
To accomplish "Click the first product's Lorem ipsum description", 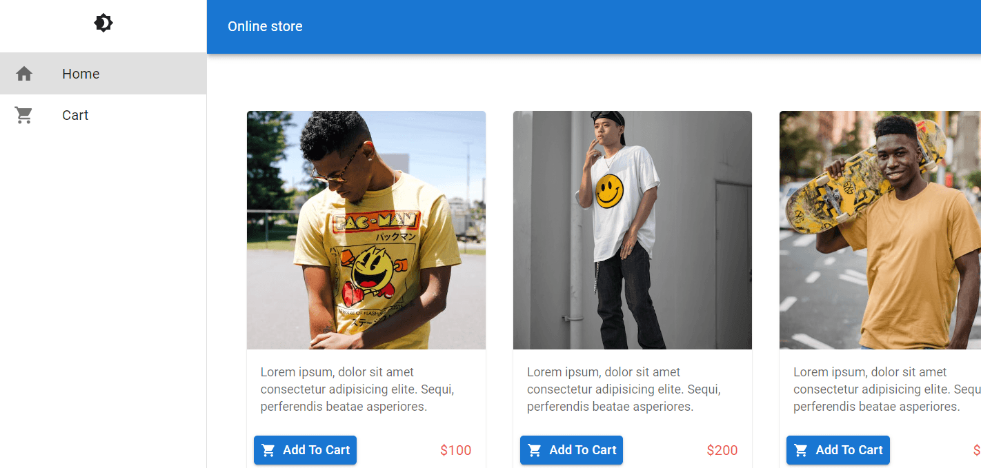I will (x=357, y=389).
